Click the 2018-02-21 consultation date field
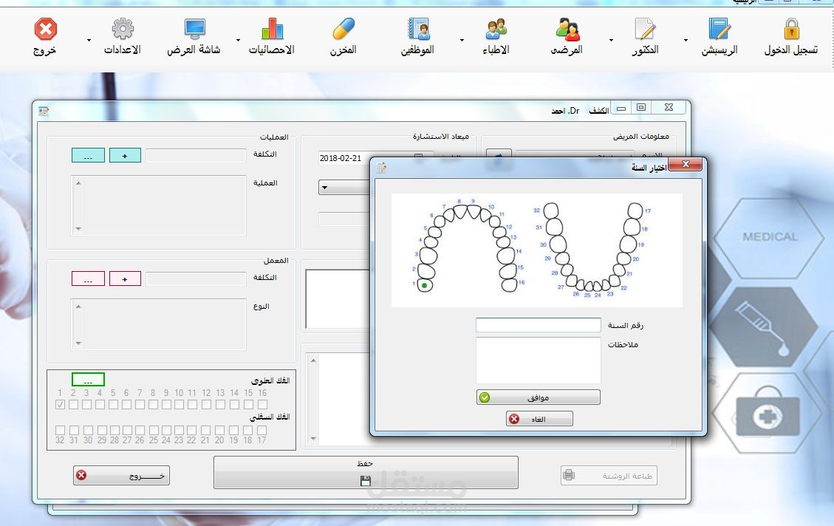 344,158
